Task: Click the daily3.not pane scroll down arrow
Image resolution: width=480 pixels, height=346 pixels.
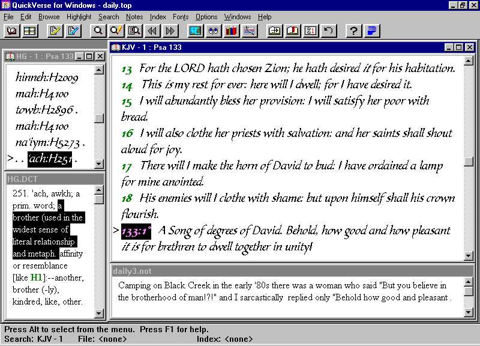Action: click(x=469, y=312)
